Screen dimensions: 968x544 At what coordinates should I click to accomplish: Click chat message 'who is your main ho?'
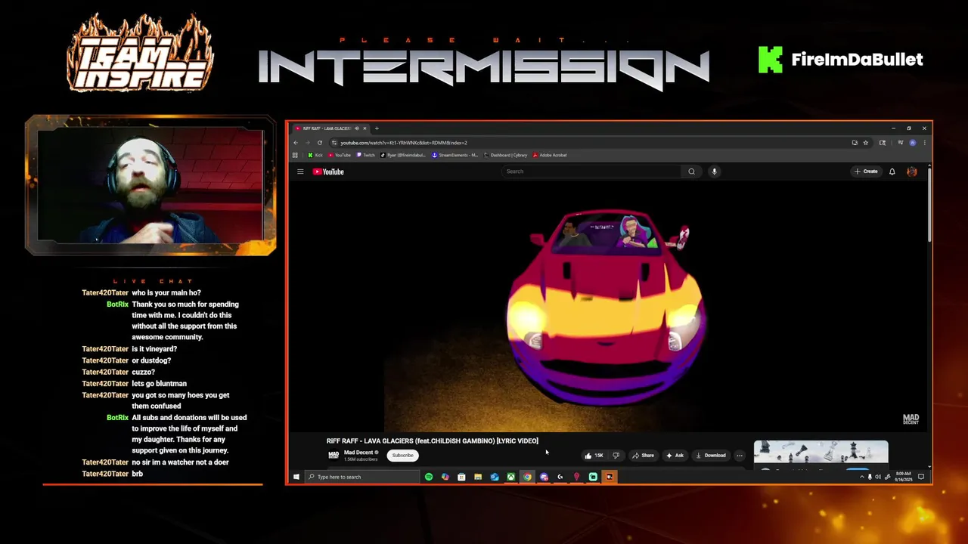(x=166, y=292)
